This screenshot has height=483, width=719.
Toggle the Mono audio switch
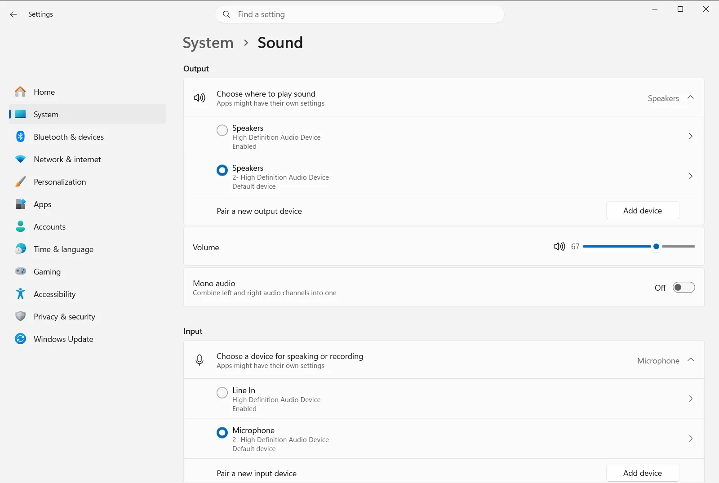coord(683,288)
